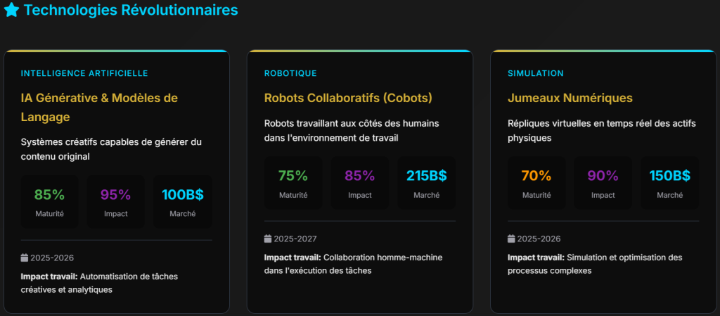Open the Jumeaux Numériques card title
The width and height of the screenshot is (720, 316).
click(x=570, y=98)
